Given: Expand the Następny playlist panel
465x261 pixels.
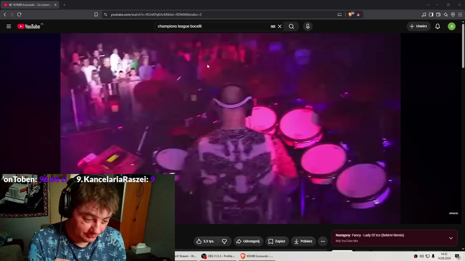Looking at the screenshot, I should [x=451, y=238].
